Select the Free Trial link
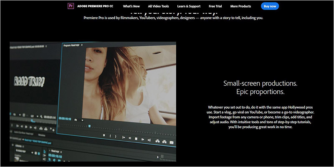Viewport: 334px width, 167px height. pyautogui.click(x=215, y=6)
